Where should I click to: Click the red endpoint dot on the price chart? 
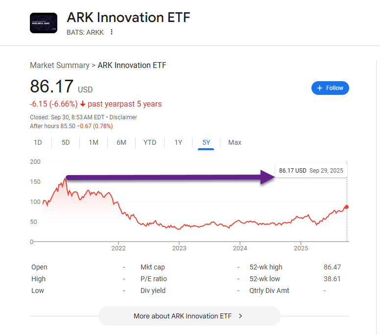pos(347,207)
